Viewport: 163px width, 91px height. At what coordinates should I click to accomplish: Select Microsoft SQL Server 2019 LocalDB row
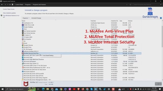point(81,74)
